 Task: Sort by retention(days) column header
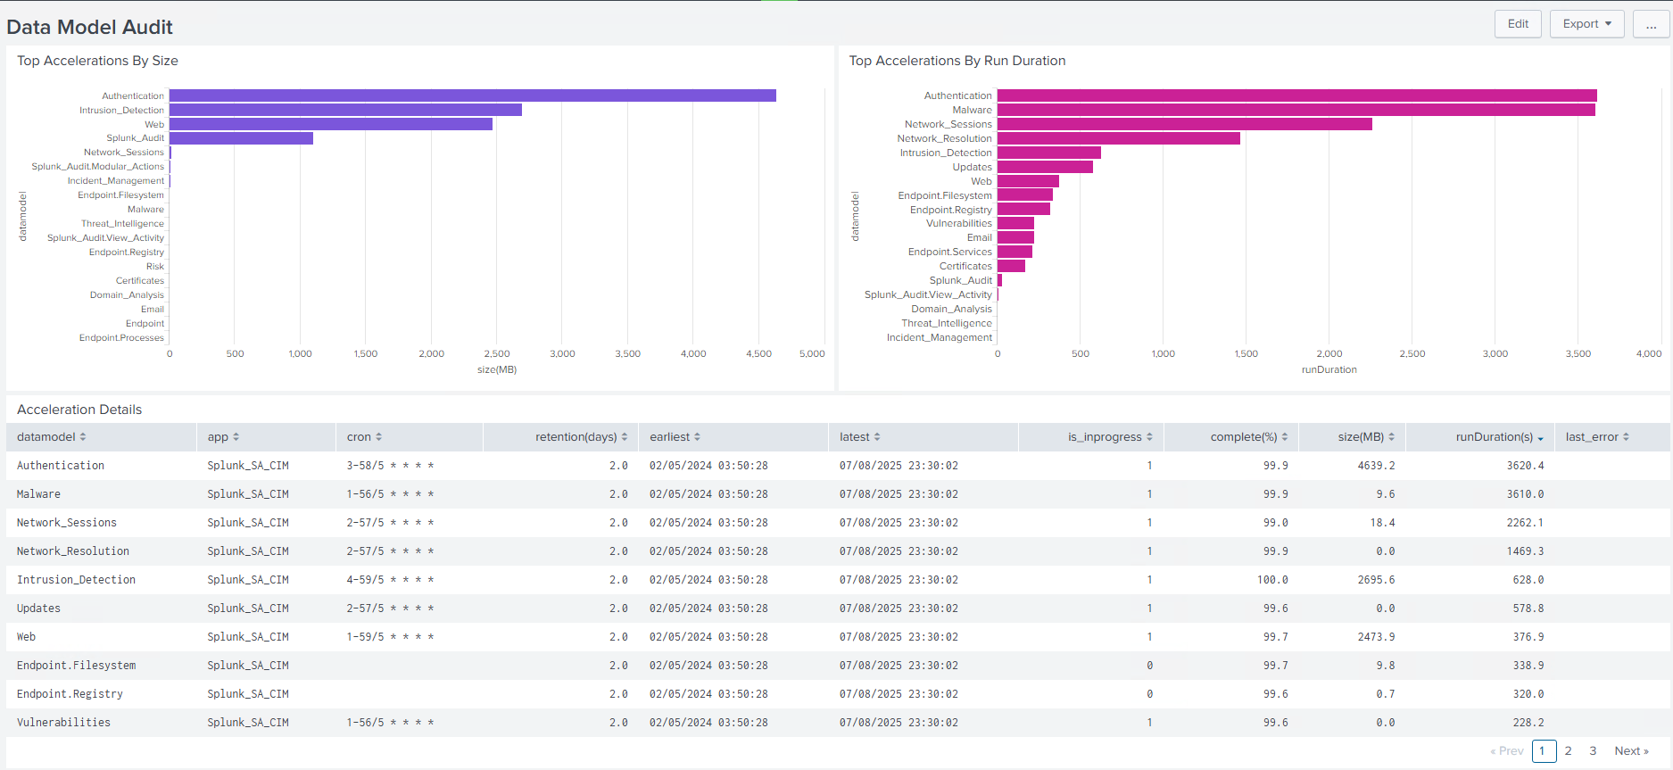581,437
